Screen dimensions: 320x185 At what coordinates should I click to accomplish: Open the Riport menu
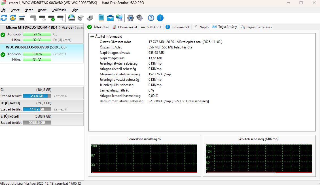coord(42,10)
